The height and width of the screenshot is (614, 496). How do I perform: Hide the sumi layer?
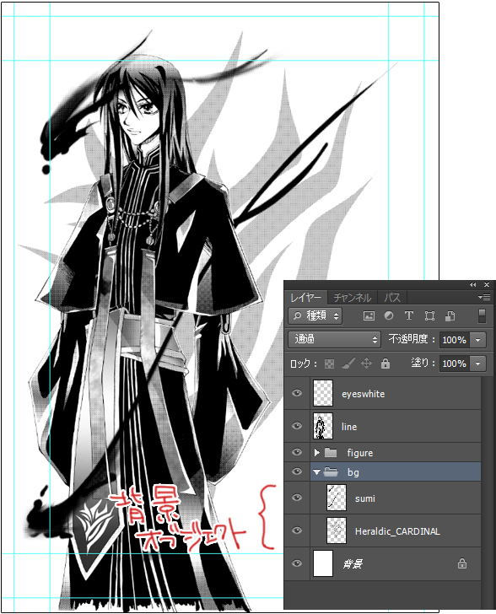(x=297, y=498)
